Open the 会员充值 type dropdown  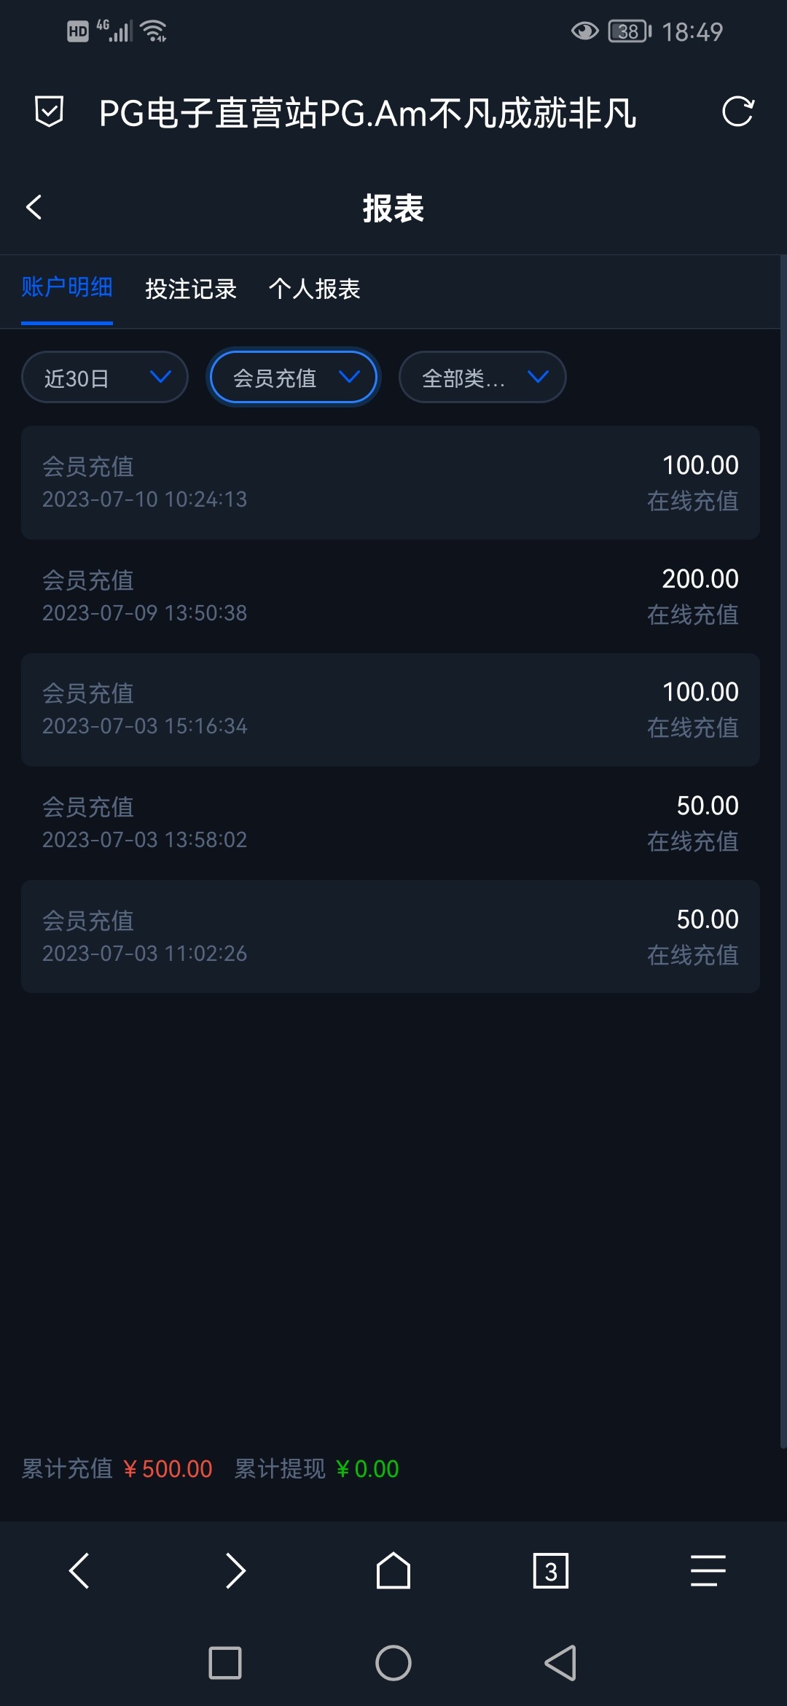tap(294, 378)
